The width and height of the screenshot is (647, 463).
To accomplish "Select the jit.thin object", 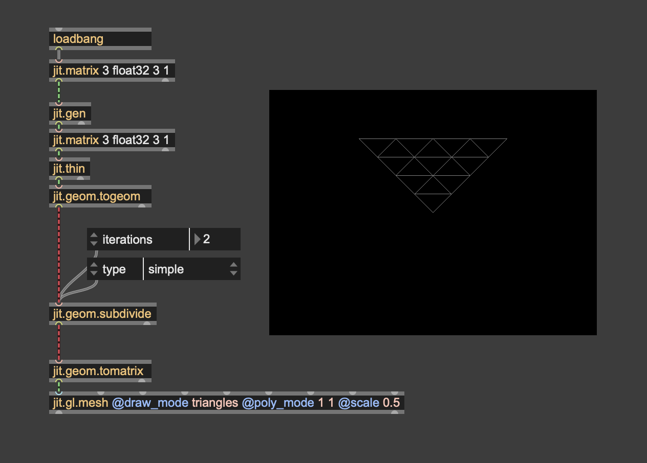I will tap(70, 169).
